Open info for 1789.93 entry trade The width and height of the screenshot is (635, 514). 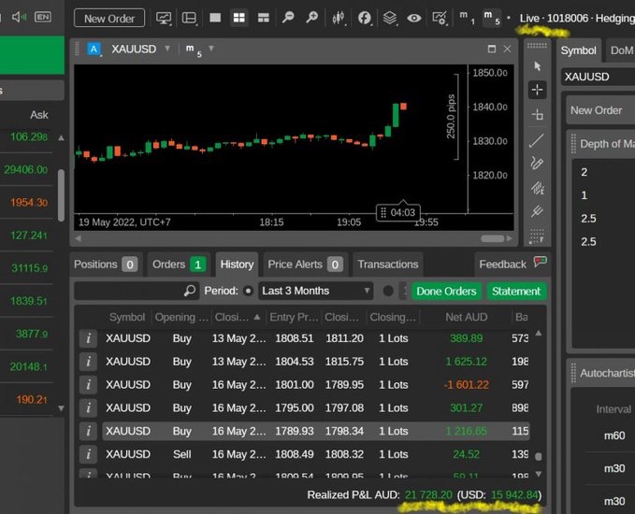click(x=88, y=431)
